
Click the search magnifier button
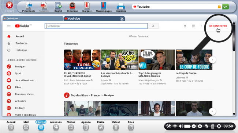tap(153, 26)
